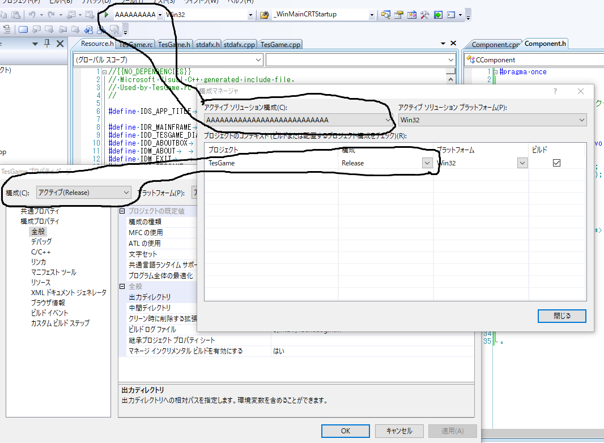The height and width of the screenshot is (443, 604).
Task: Collapse the 全般 property grid section
Action: tap(122, 287)
